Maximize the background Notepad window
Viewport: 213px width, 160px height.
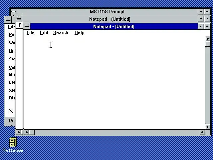(x=207, y=19)
